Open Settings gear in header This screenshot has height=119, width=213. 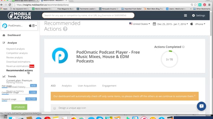(198, 16)
